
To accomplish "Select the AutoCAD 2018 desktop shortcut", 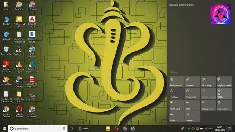I will point(32,22).
